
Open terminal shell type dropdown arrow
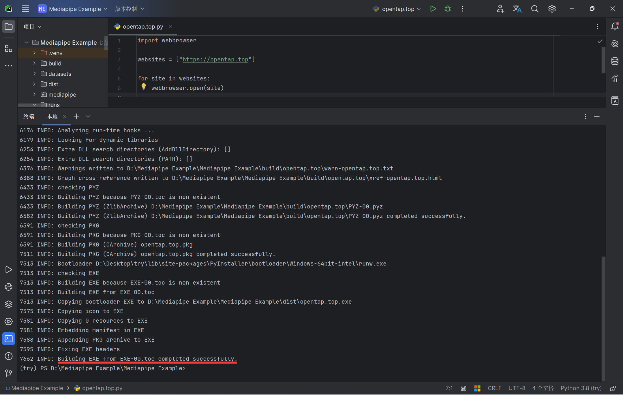88,116
